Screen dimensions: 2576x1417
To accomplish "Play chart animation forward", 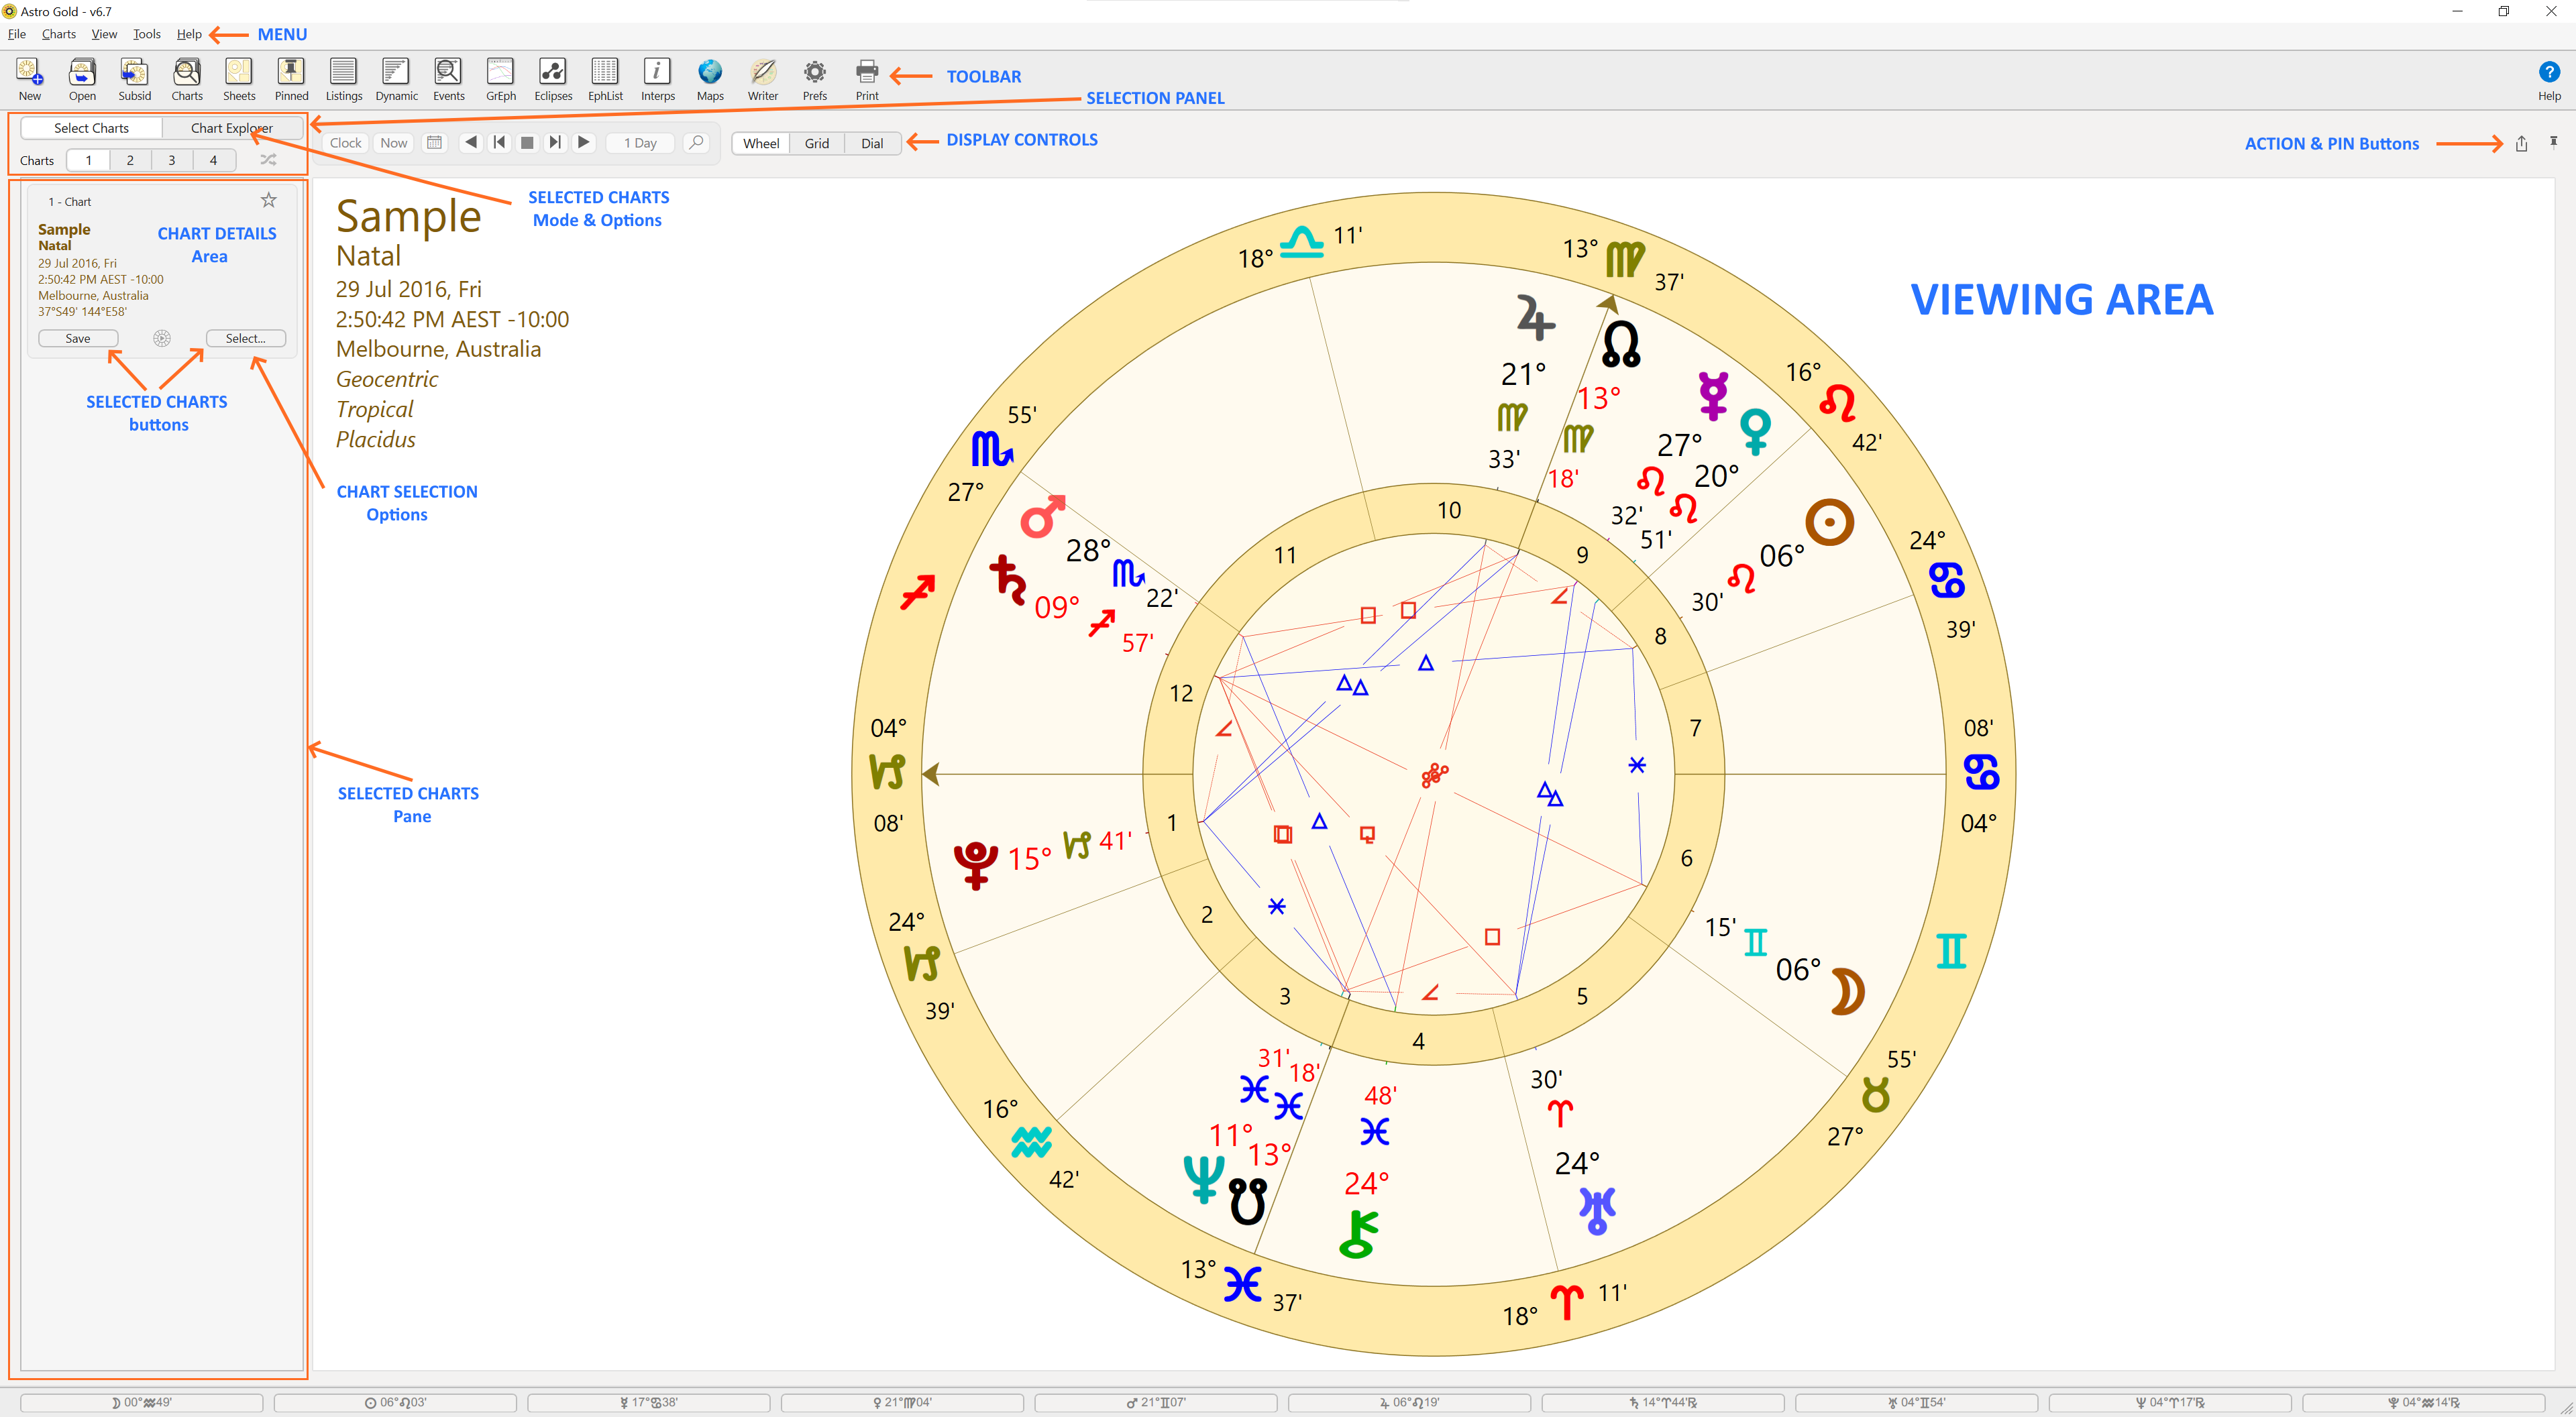I will [584, 142].
